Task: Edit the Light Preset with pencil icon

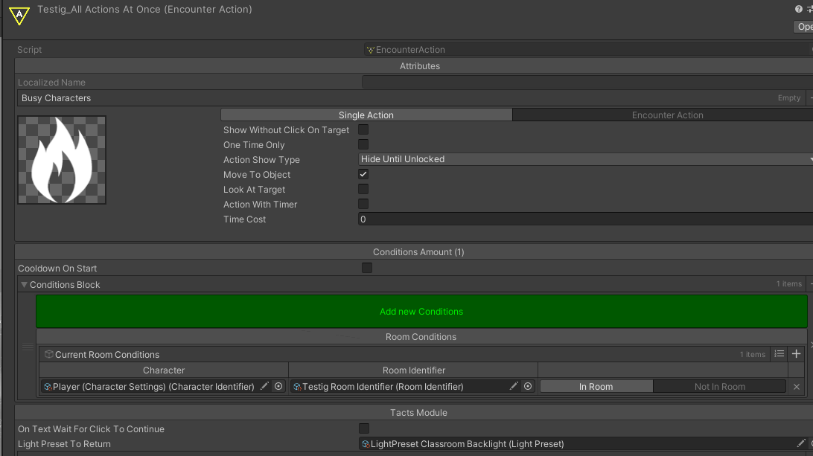Action: (x=802, y=443)
